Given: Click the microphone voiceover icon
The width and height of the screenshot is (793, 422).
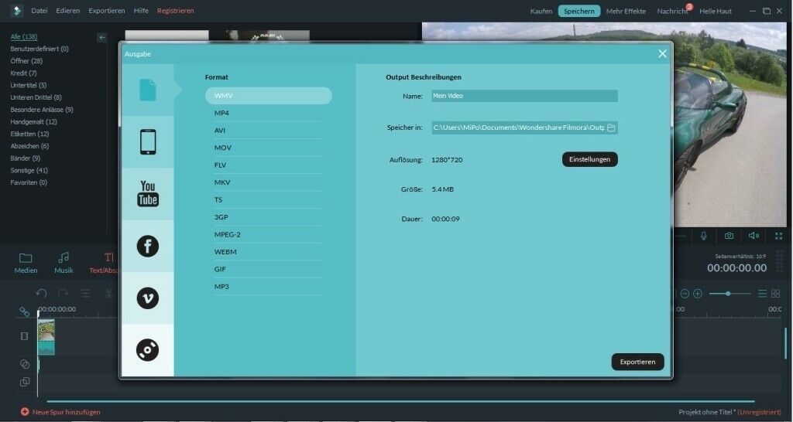Looking at the screenshot, I should [x=703, y=236].
